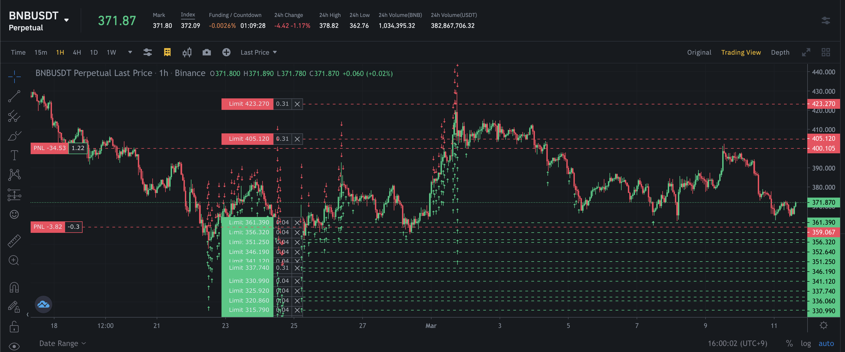
Task: Click the add indicator plus icon
Action: pyautogui.click(x=226, y=52)
